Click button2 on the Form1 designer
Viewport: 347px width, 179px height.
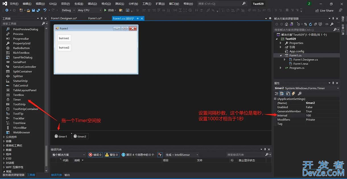[x=64, y=48]
